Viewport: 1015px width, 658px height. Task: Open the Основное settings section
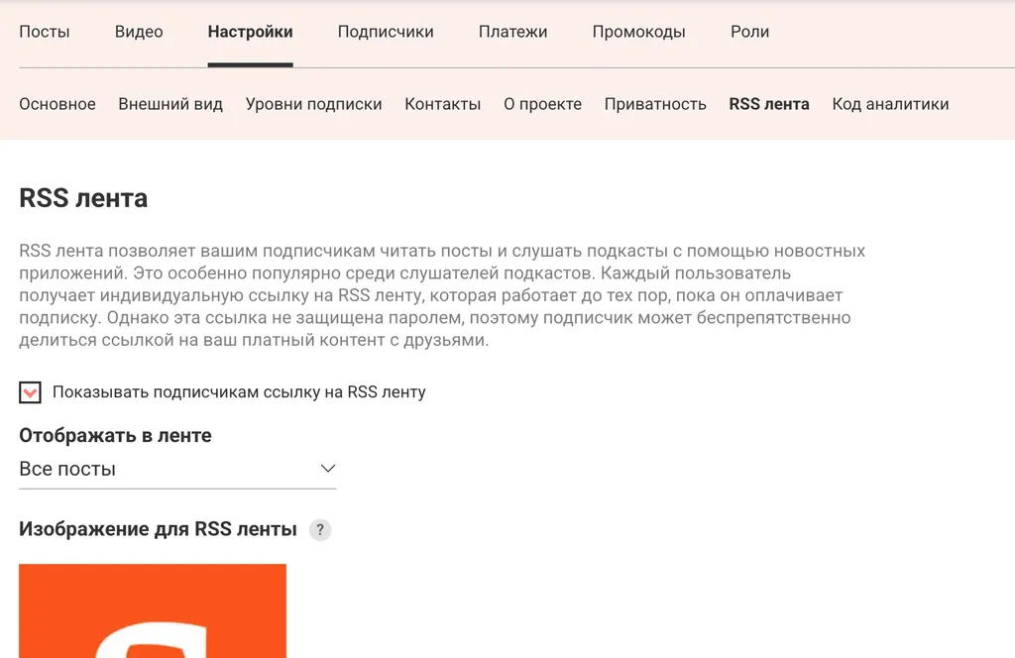(x=57, y=104)
